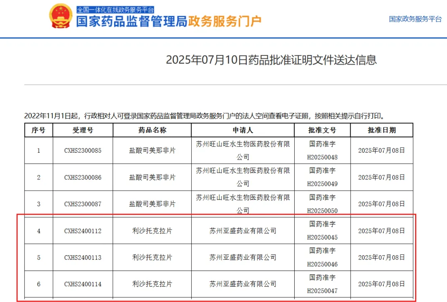The image size is (447, 302).
Task: Select acceptance number CXHS2400114
Action: coord(83,284)
